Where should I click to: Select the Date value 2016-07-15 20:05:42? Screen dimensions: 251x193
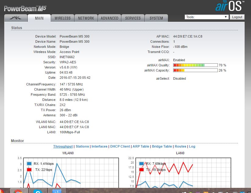(75, 78)
